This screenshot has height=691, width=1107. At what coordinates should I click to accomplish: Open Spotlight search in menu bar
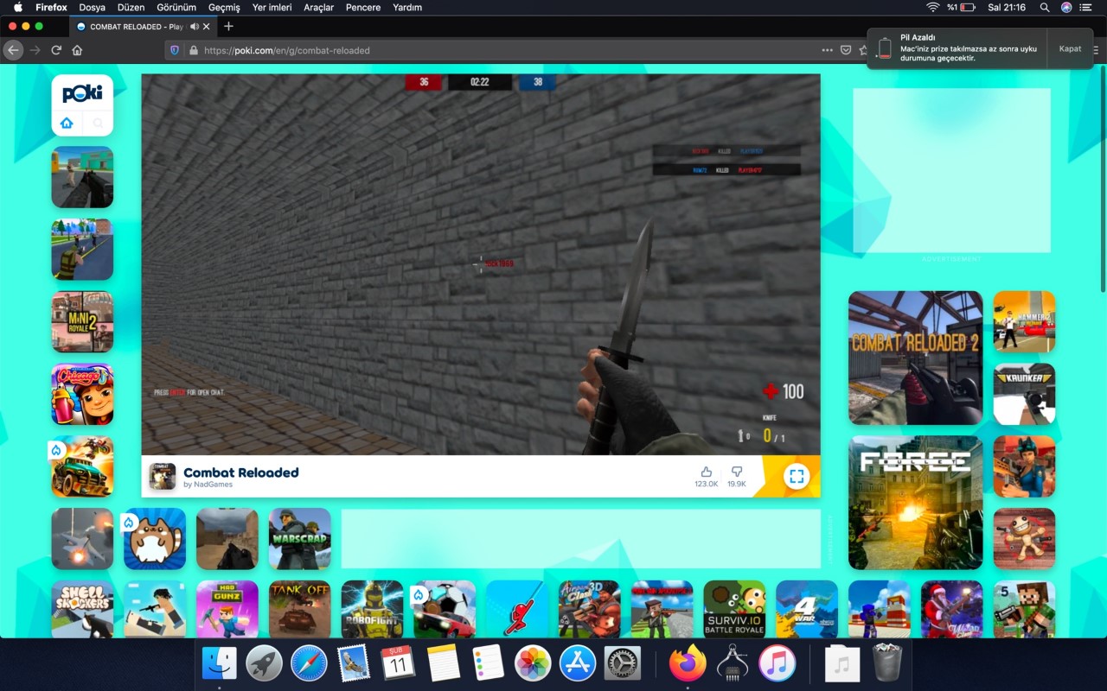[x=1045, y=7]
